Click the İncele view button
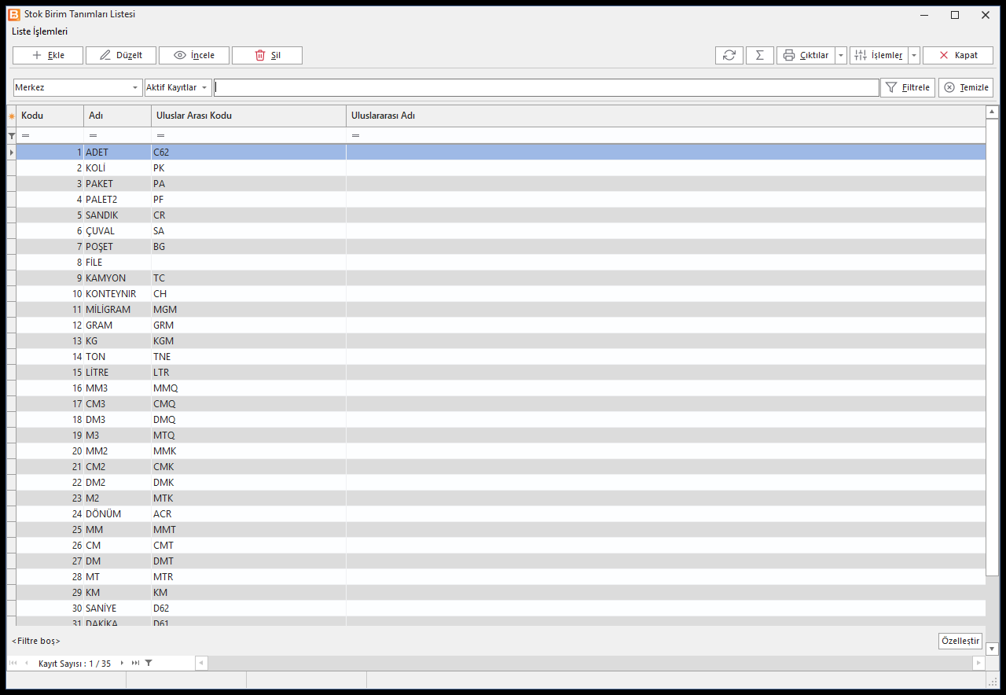1006x695 pixels. (194, 55)
